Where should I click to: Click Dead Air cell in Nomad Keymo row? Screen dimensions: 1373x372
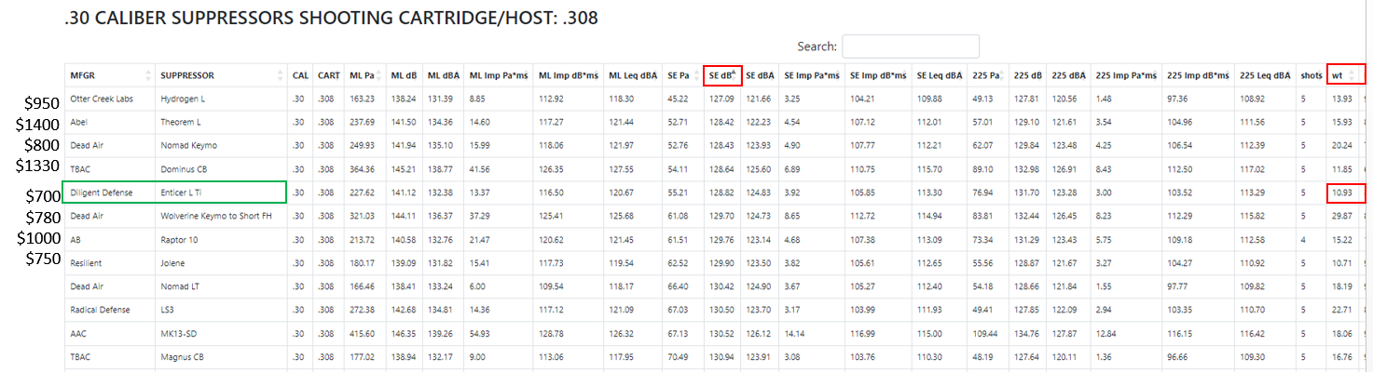108,146
